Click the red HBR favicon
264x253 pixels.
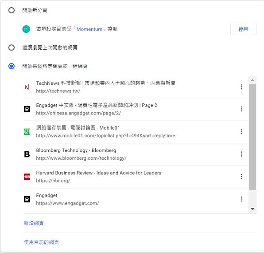coord(27,177)
